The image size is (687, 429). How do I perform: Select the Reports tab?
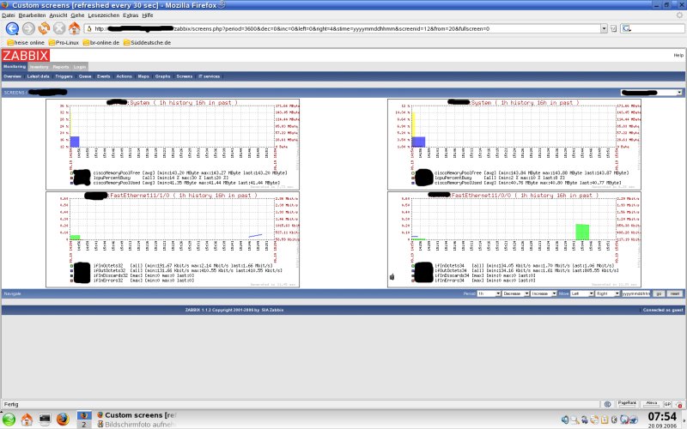click(61, 67)
